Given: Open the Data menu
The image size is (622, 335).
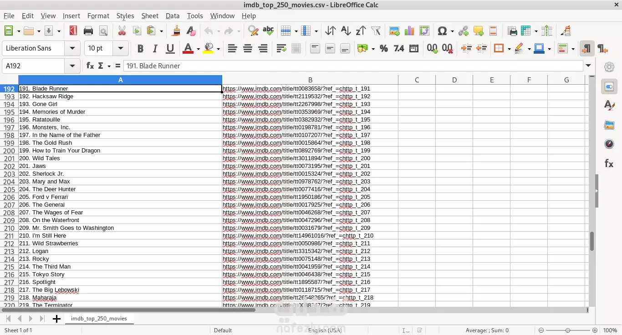Looking at the screenshot, I should click(173, 15).
